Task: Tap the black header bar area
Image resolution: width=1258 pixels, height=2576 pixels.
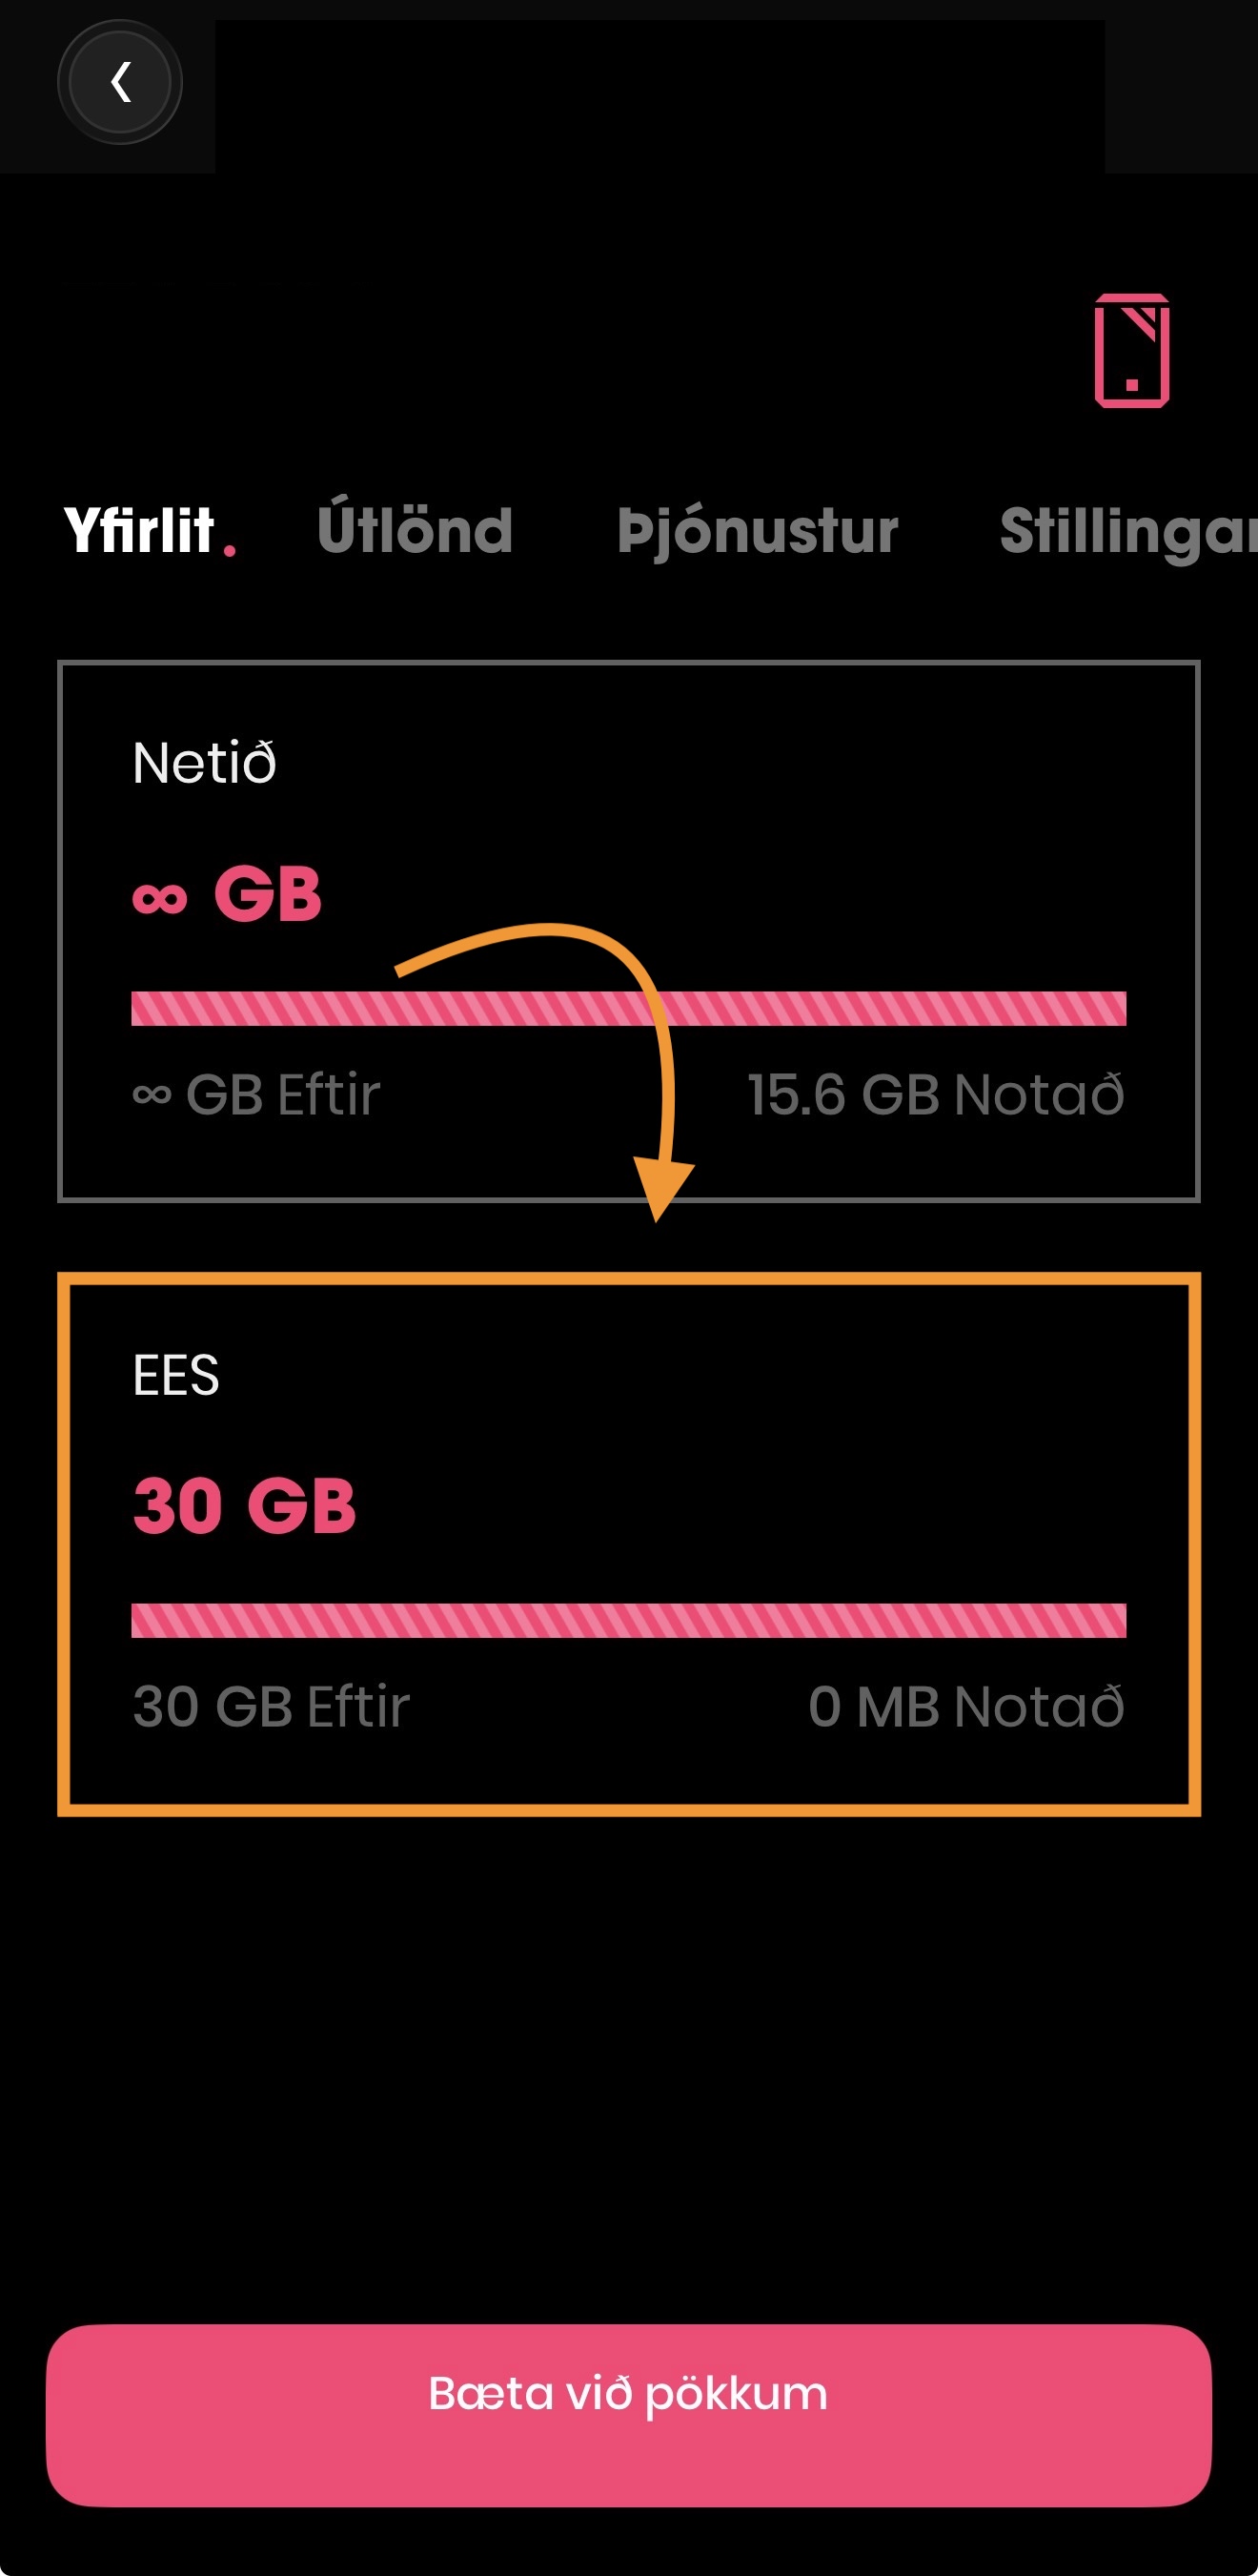Action: point(660,96)
